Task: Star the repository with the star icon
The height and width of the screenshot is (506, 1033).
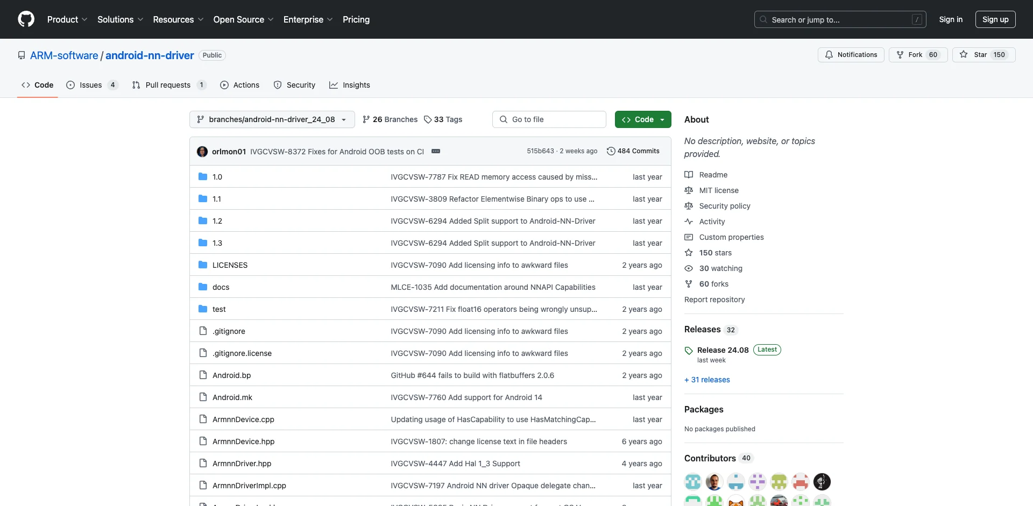Action: 964,55
